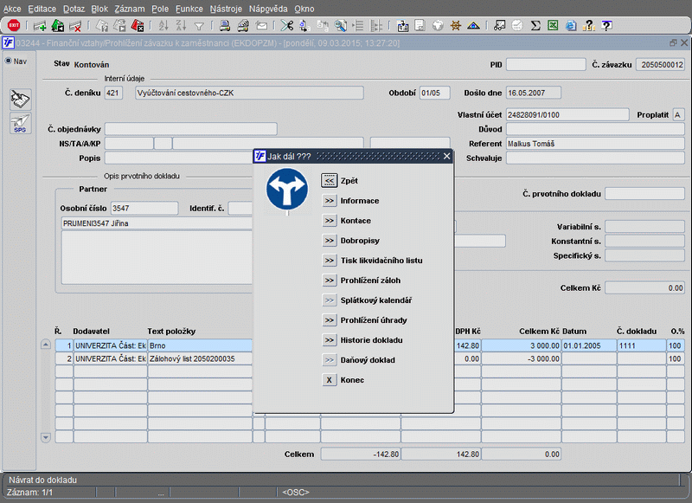Image resolution: width=692 pixels, height=503 pixels.
Task: Click the Sigma sum toolbar icon
Action: (535, 25)
